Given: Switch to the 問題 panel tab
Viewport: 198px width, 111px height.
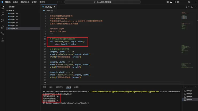Looking at the screenshot, I should [x=45, y=87].
